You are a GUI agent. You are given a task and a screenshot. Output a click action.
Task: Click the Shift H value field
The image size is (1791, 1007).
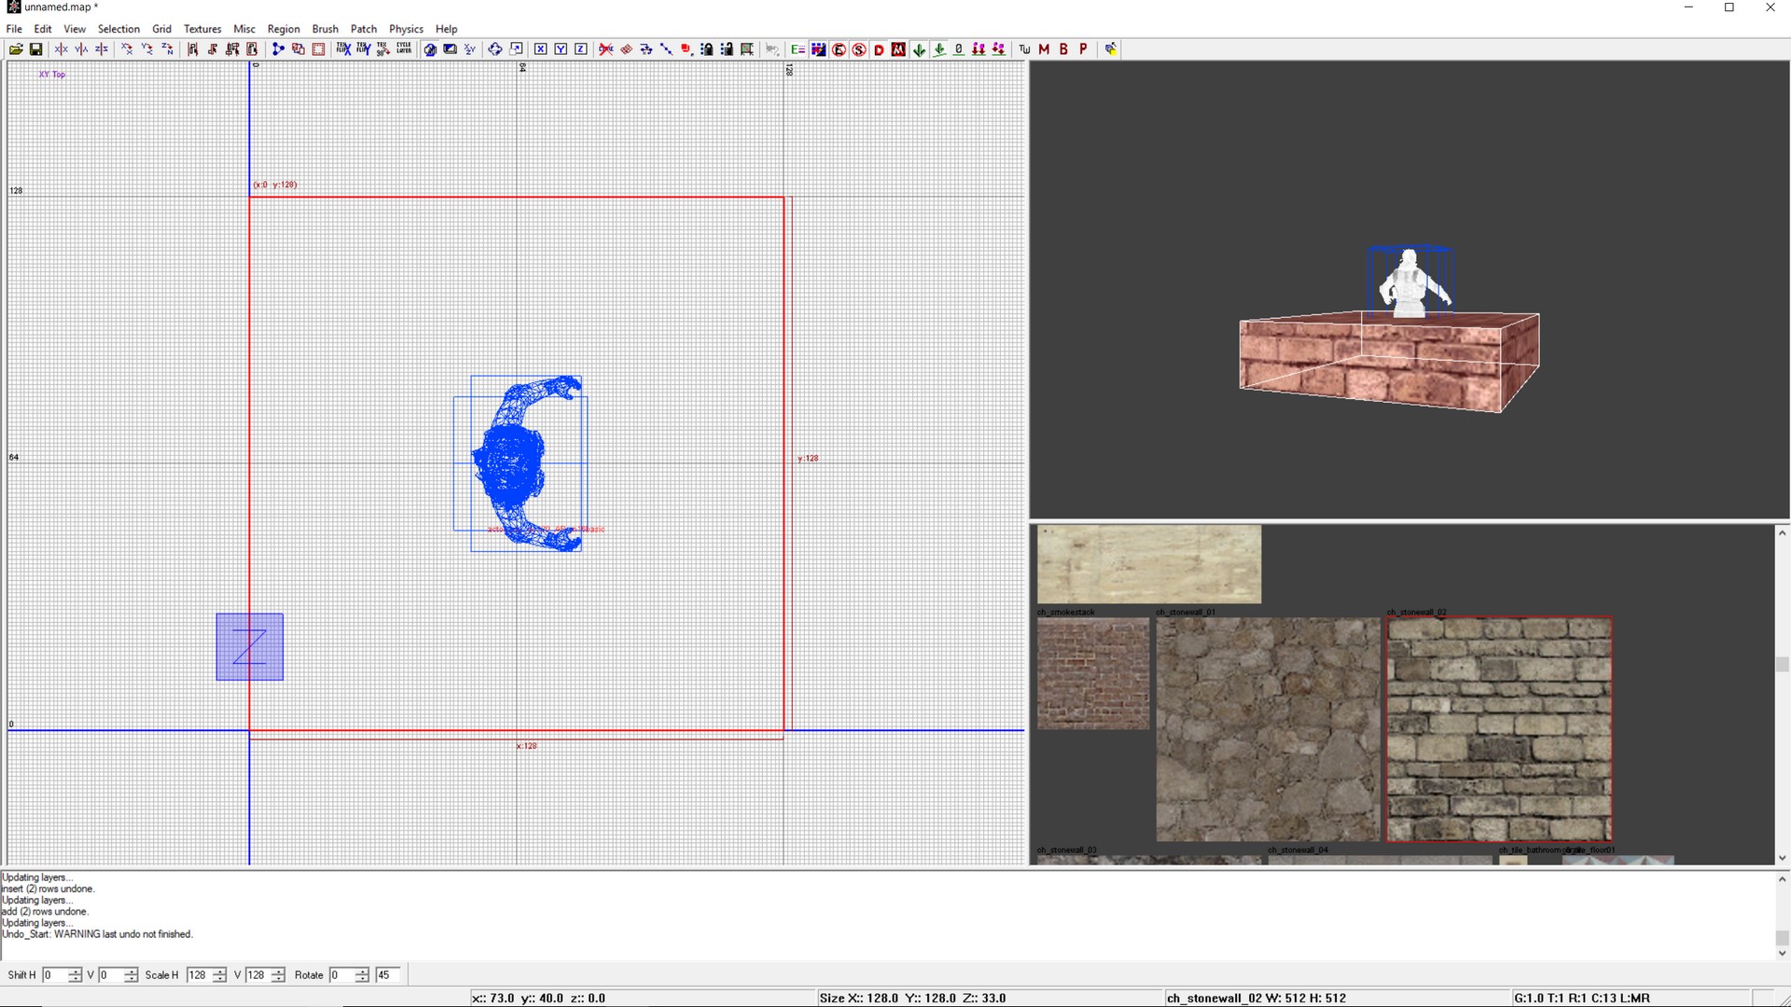click(55, 975)
